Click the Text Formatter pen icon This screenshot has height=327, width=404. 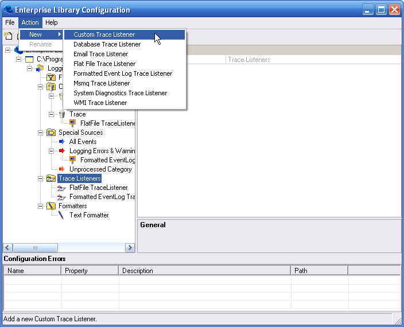point(61,215)
